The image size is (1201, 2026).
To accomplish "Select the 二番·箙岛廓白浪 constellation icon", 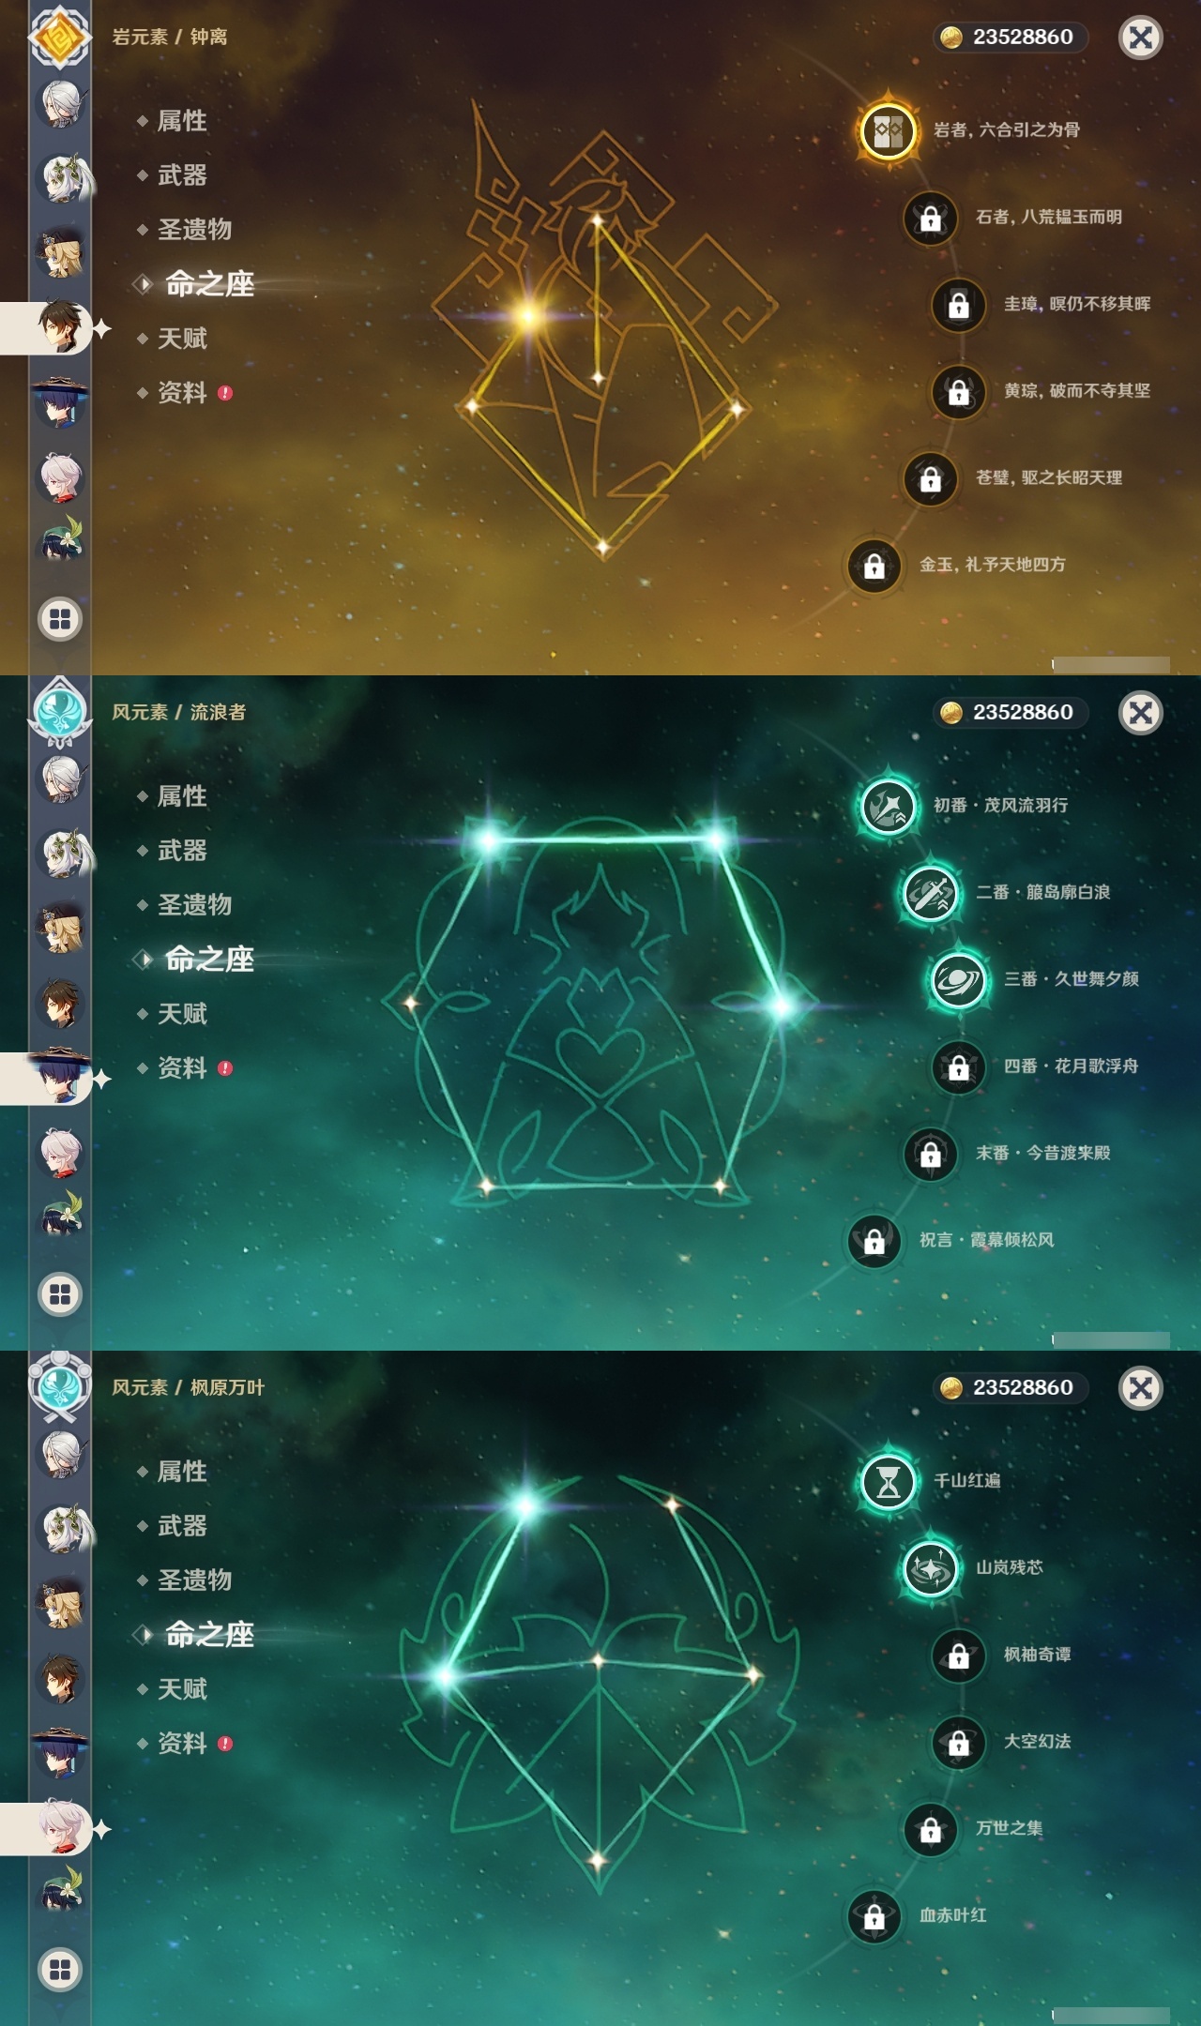I will click(x=930, y=893).
